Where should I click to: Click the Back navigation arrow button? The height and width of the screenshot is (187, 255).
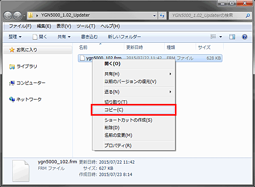[8, 16]
